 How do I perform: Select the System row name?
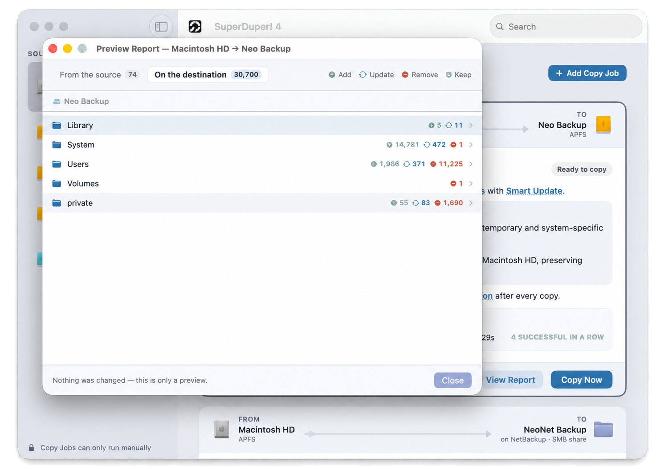click(81, 145)
